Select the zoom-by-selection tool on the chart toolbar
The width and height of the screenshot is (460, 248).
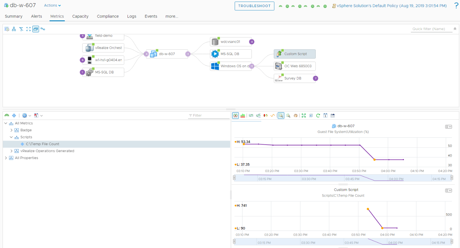pyautogui.click(x=281, y=115)
